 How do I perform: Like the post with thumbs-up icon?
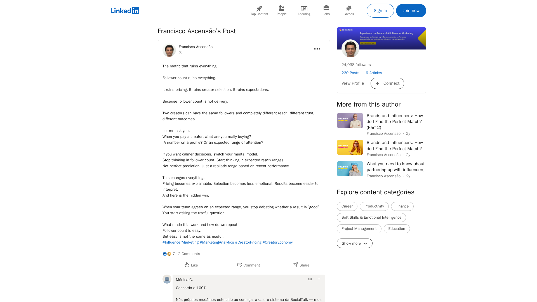point(187,265)
